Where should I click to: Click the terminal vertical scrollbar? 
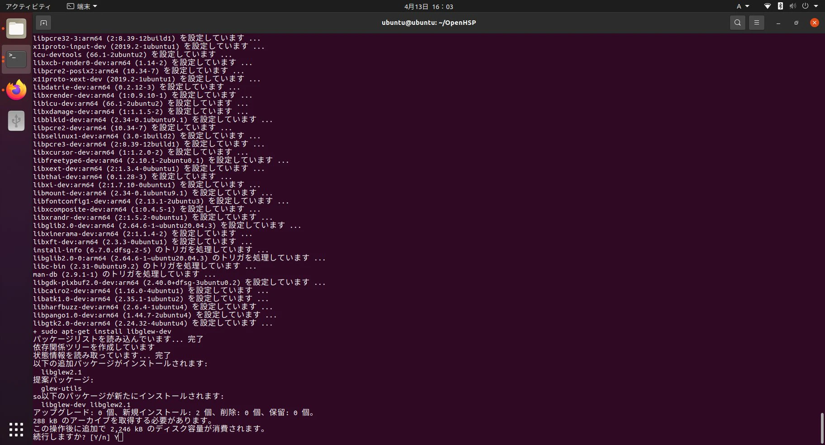[822, 428]
